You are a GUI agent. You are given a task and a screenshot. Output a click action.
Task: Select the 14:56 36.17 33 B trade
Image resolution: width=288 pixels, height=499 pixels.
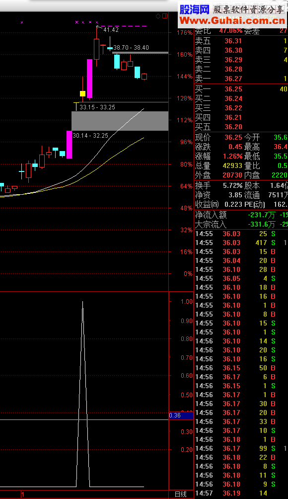coord(241,421)
